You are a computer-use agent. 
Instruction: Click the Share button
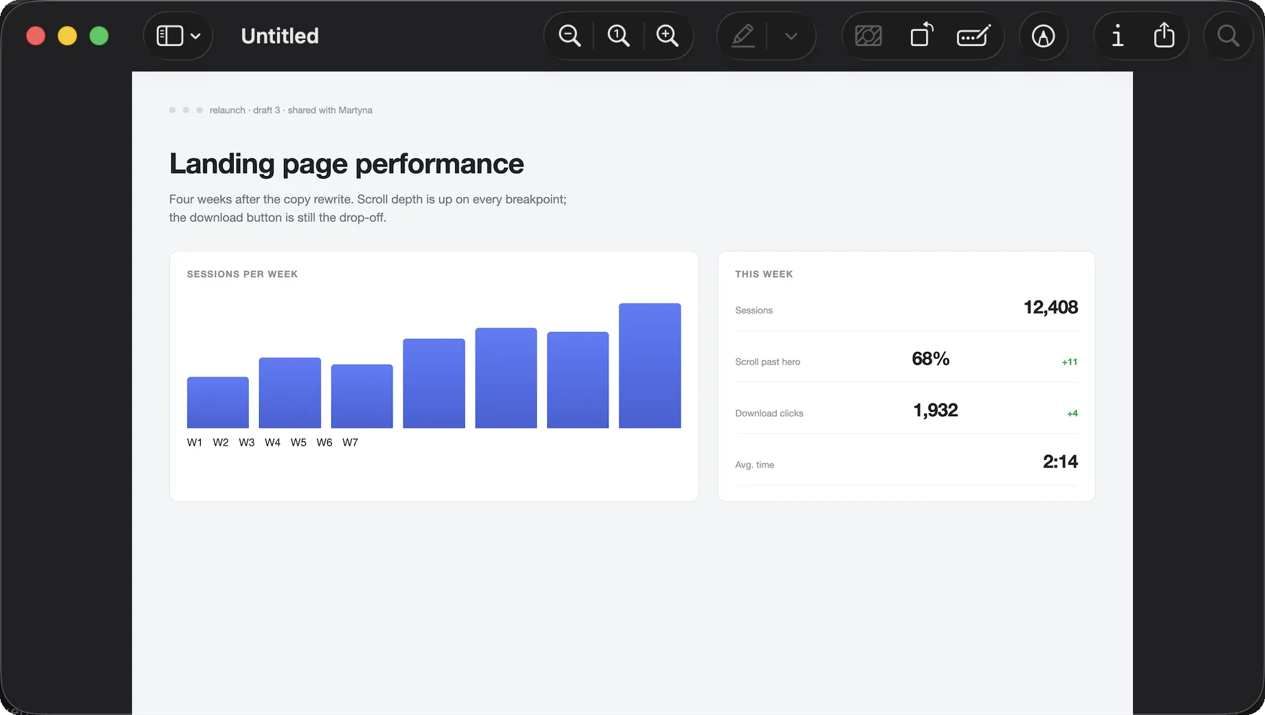point(1164,36)
